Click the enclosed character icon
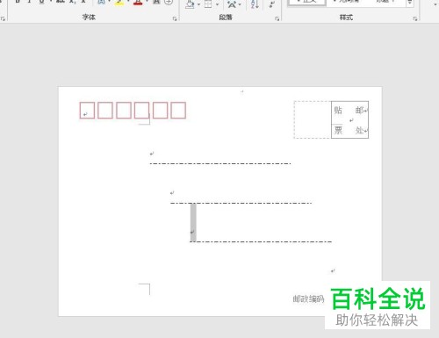 click(169, 2)
